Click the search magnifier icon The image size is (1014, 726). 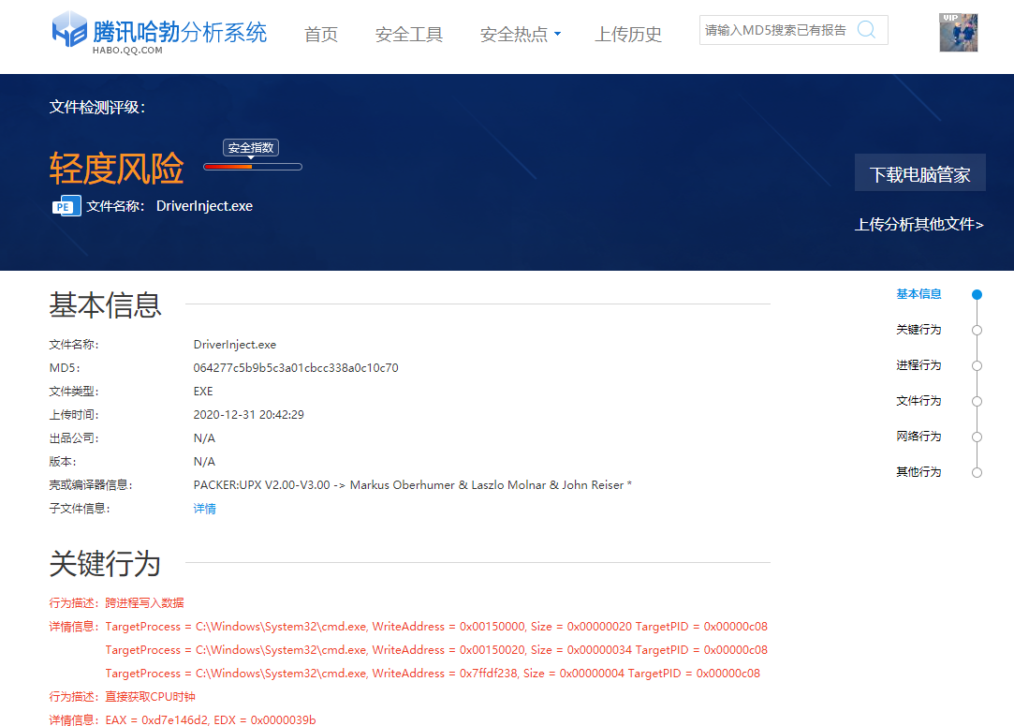(x=866, y=30)
